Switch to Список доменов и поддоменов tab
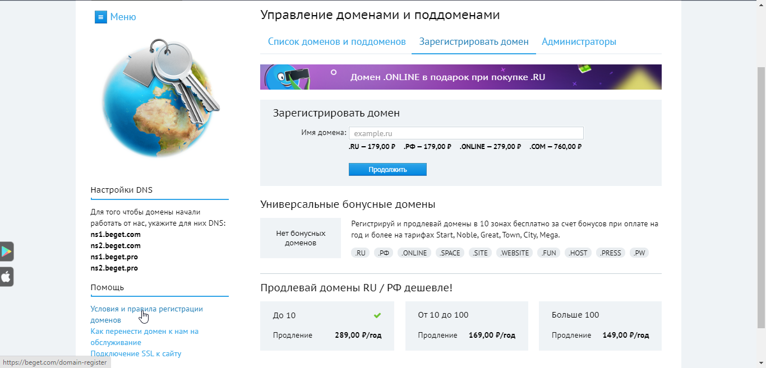The image size is (766, 368). pos(336,41)
